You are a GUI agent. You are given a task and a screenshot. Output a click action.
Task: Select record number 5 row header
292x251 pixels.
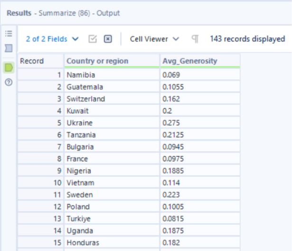(41, 123)
